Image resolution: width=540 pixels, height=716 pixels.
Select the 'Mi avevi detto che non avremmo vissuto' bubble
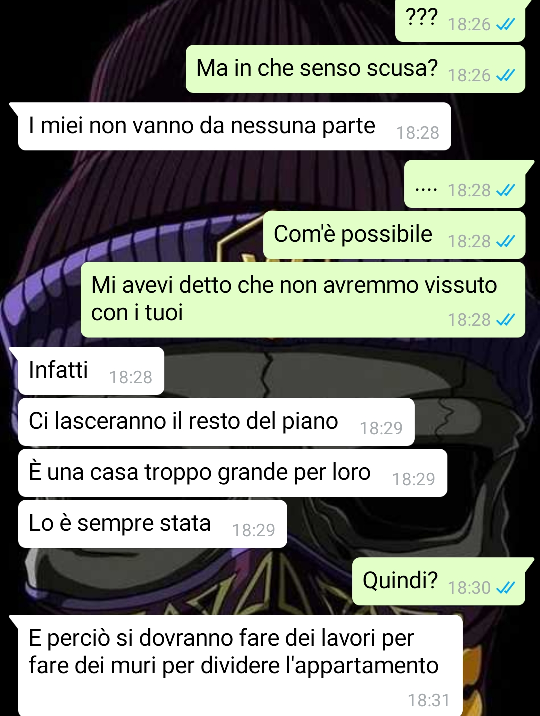click(303, 300)
